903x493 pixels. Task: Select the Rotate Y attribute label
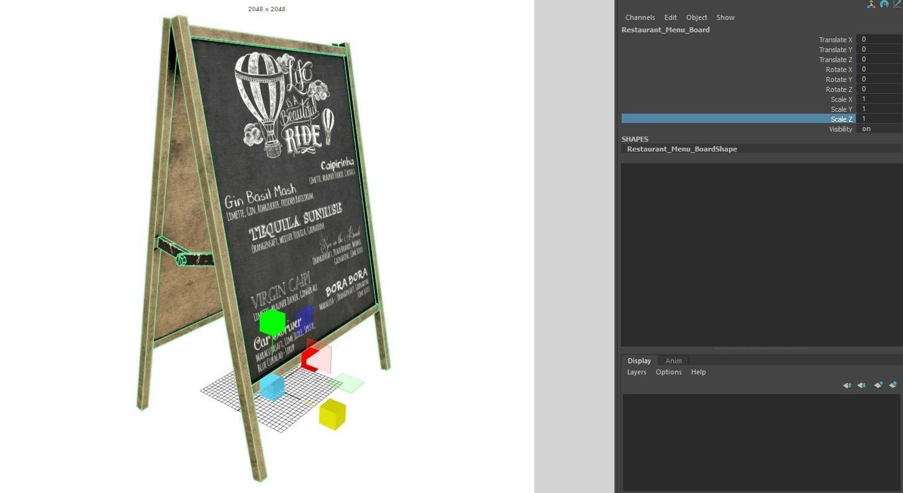tap(839, 79)
